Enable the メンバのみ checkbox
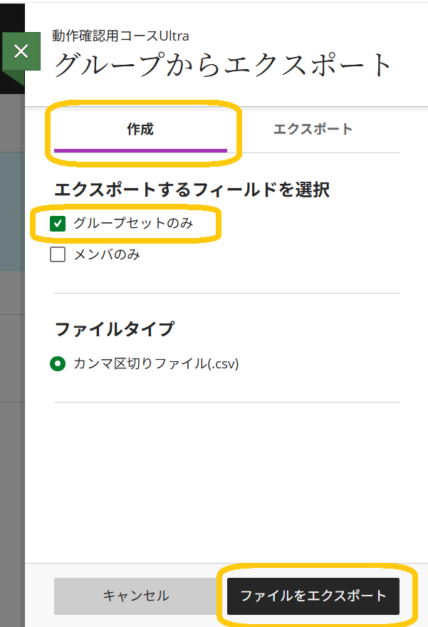428x627 pixels. pos(58,254)
